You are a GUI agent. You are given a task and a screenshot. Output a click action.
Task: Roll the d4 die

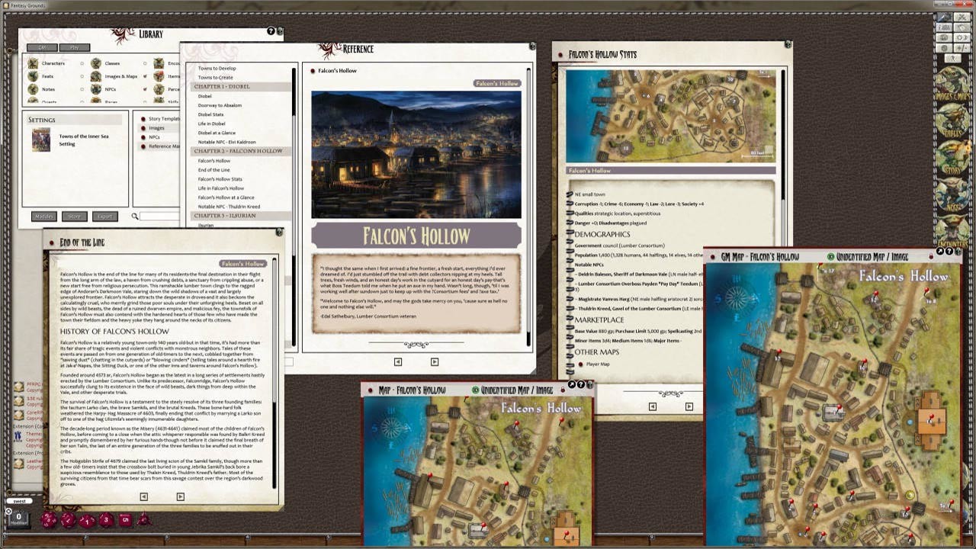(144, 519)
